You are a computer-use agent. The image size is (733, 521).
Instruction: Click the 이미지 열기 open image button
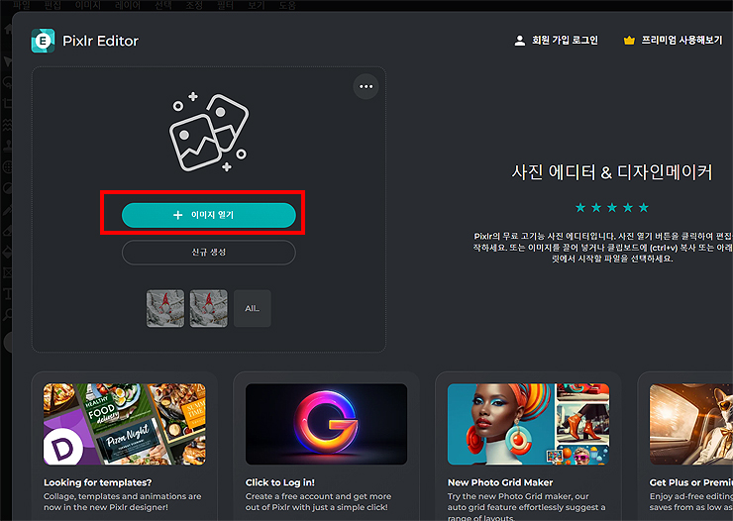(x=208, y=215)
